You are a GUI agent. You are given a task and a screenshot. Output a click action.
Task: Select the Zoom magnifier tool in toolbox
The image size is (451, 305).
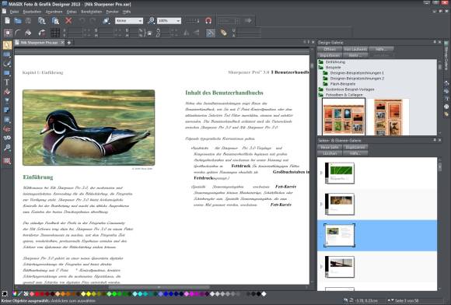7,148
